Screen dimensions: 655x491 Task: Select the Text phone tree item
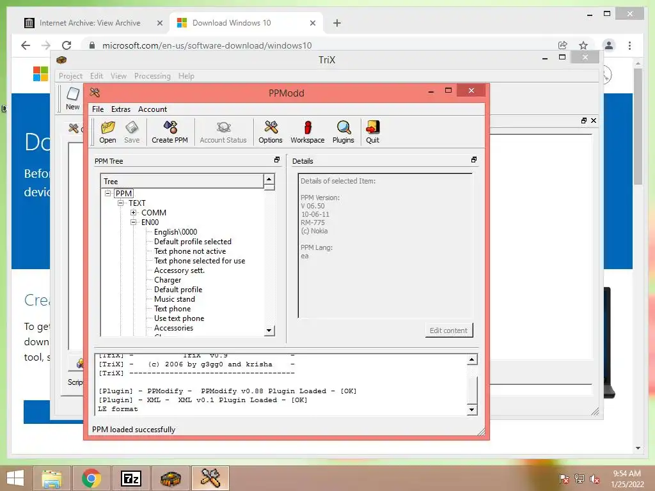pyautogui.click(x=172, y=309)
